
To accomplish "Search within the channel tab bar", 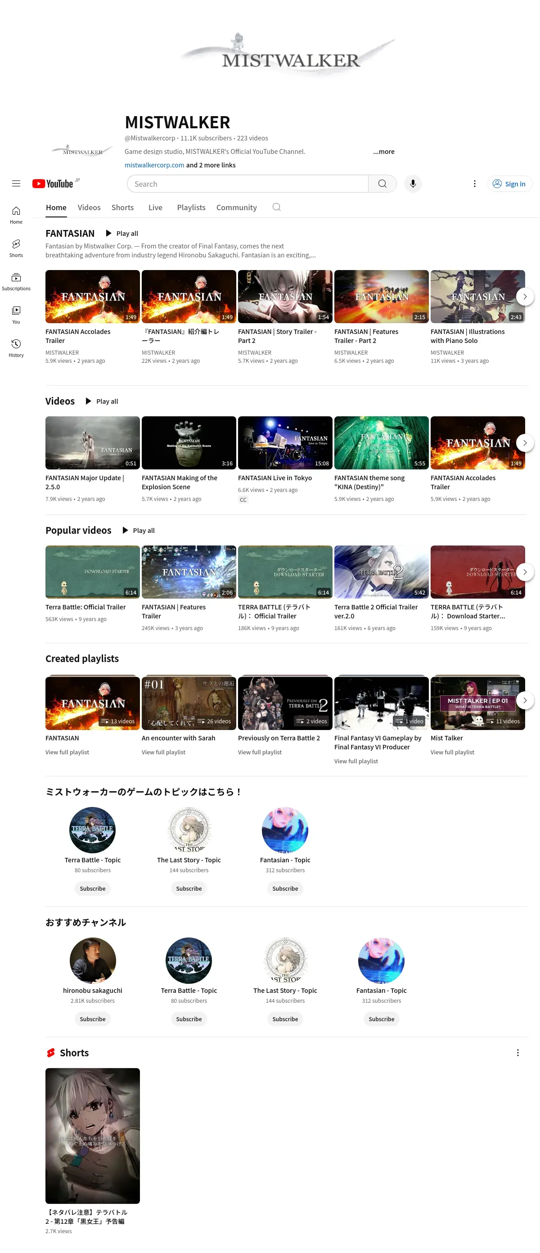I will point(277,207).
